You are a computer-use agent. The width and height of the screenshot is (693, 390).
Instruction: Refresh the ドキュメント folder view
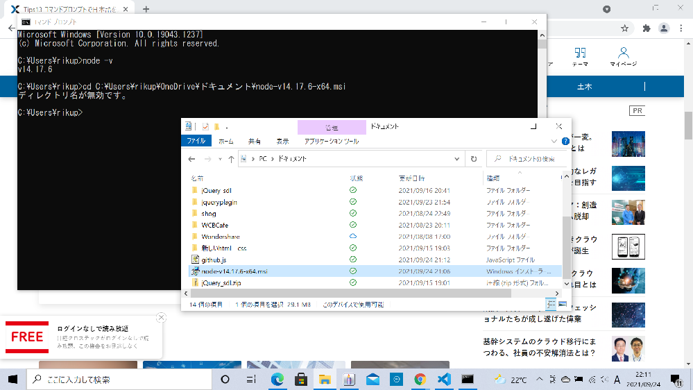[x=474, y=159]
